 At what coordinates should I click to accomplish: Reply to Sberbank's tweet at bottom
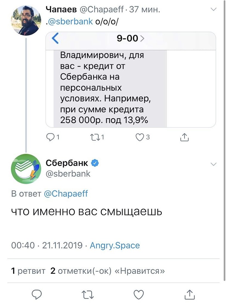pyautogui.click(x=36, y=294)
